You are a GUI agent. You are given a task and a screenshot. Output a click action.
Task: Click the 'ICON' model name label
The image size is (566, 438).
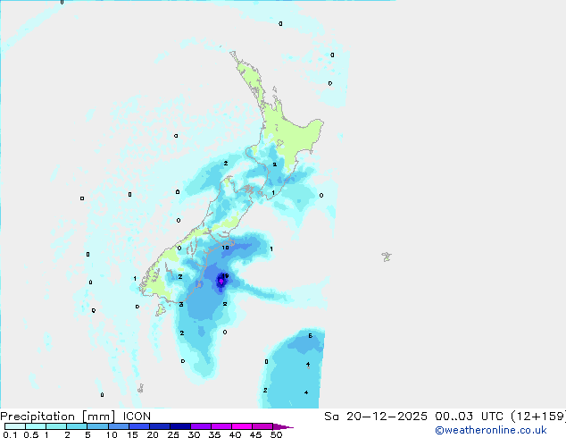pos(137,417)
